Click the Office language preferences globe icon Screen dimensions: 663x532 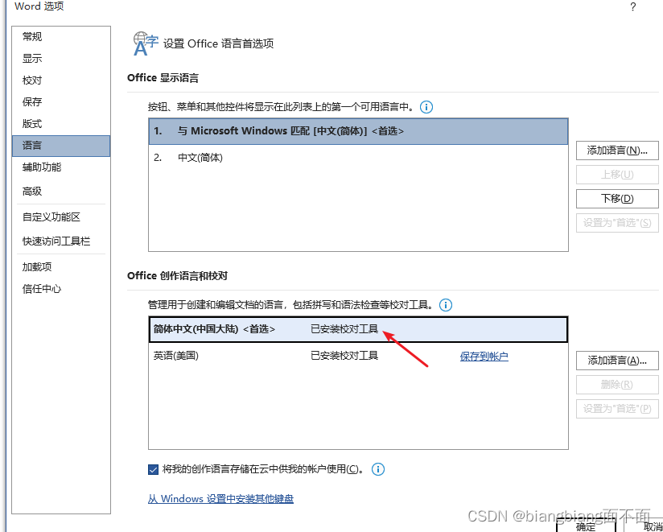coord(146,43)
